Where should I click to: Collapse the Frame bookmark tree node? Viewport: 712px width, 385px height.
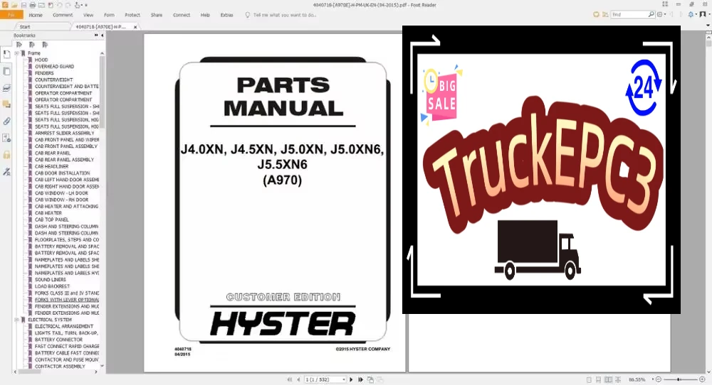pyautogui.click(x=17, y=53)
